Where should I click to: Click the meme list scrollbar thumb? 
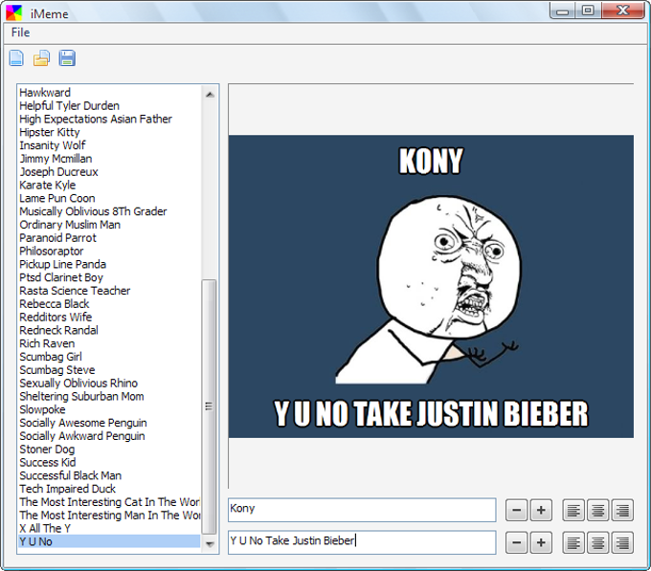(x=209, y=406)
